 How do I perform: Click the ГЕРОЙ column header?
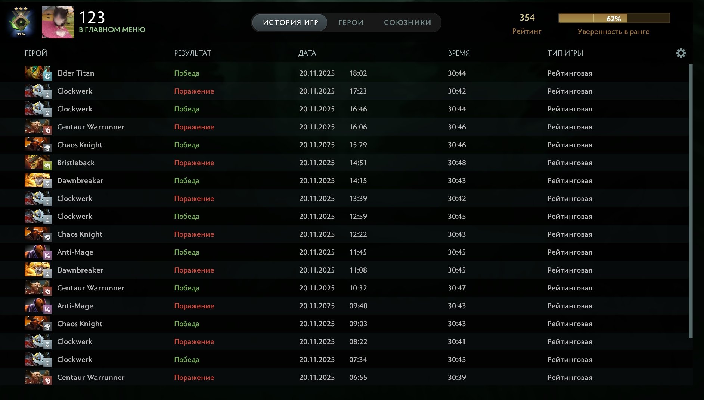tap(36, 53)
